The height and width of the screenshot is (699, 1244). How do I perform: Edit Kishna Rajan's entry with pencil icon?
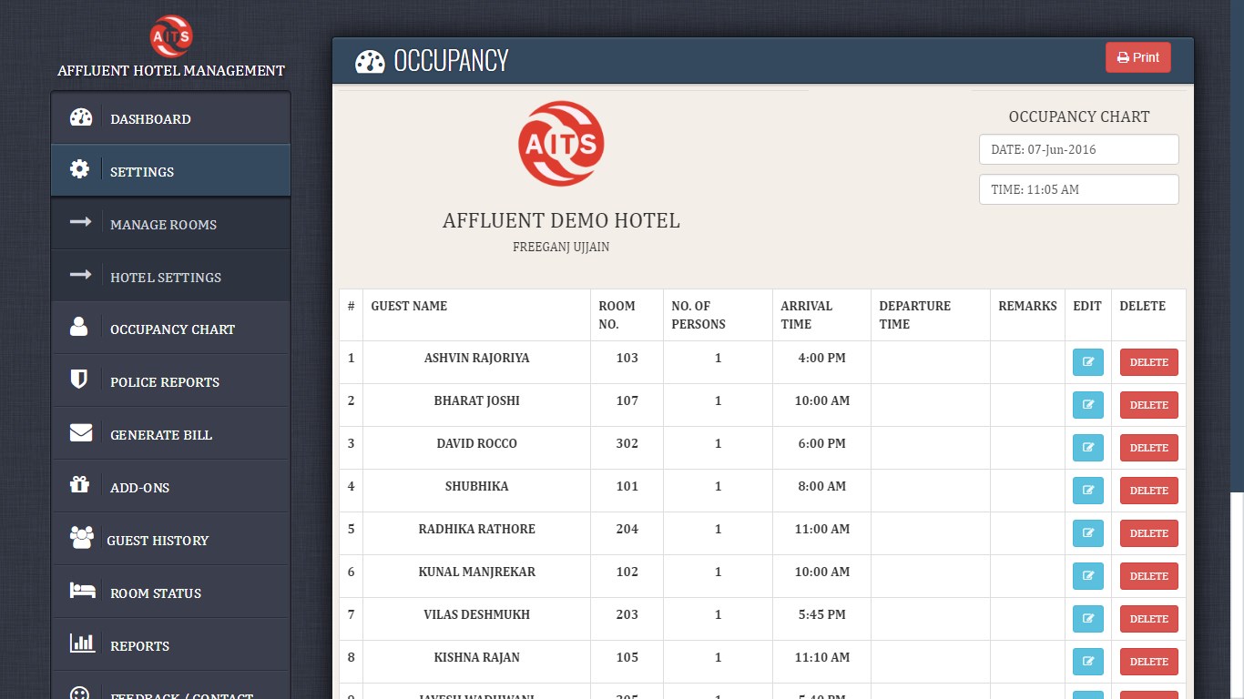pos(1088,662)
